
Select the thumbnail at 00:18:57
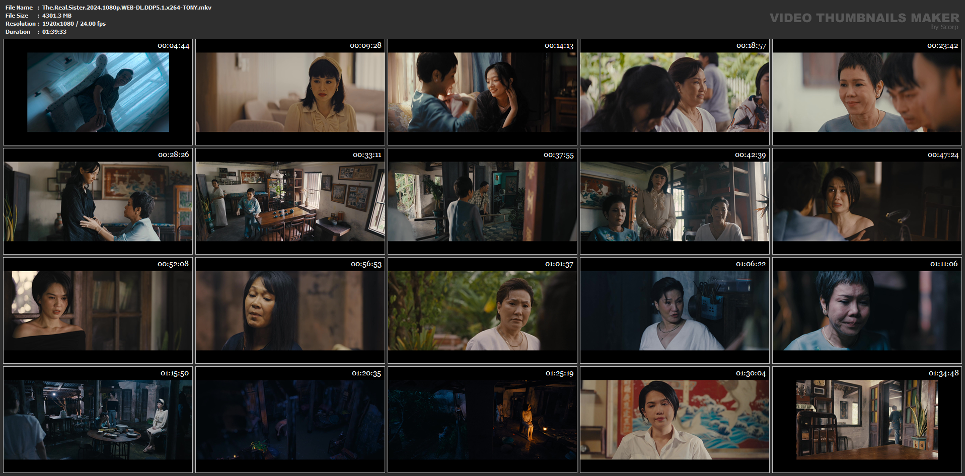[675, 92]
